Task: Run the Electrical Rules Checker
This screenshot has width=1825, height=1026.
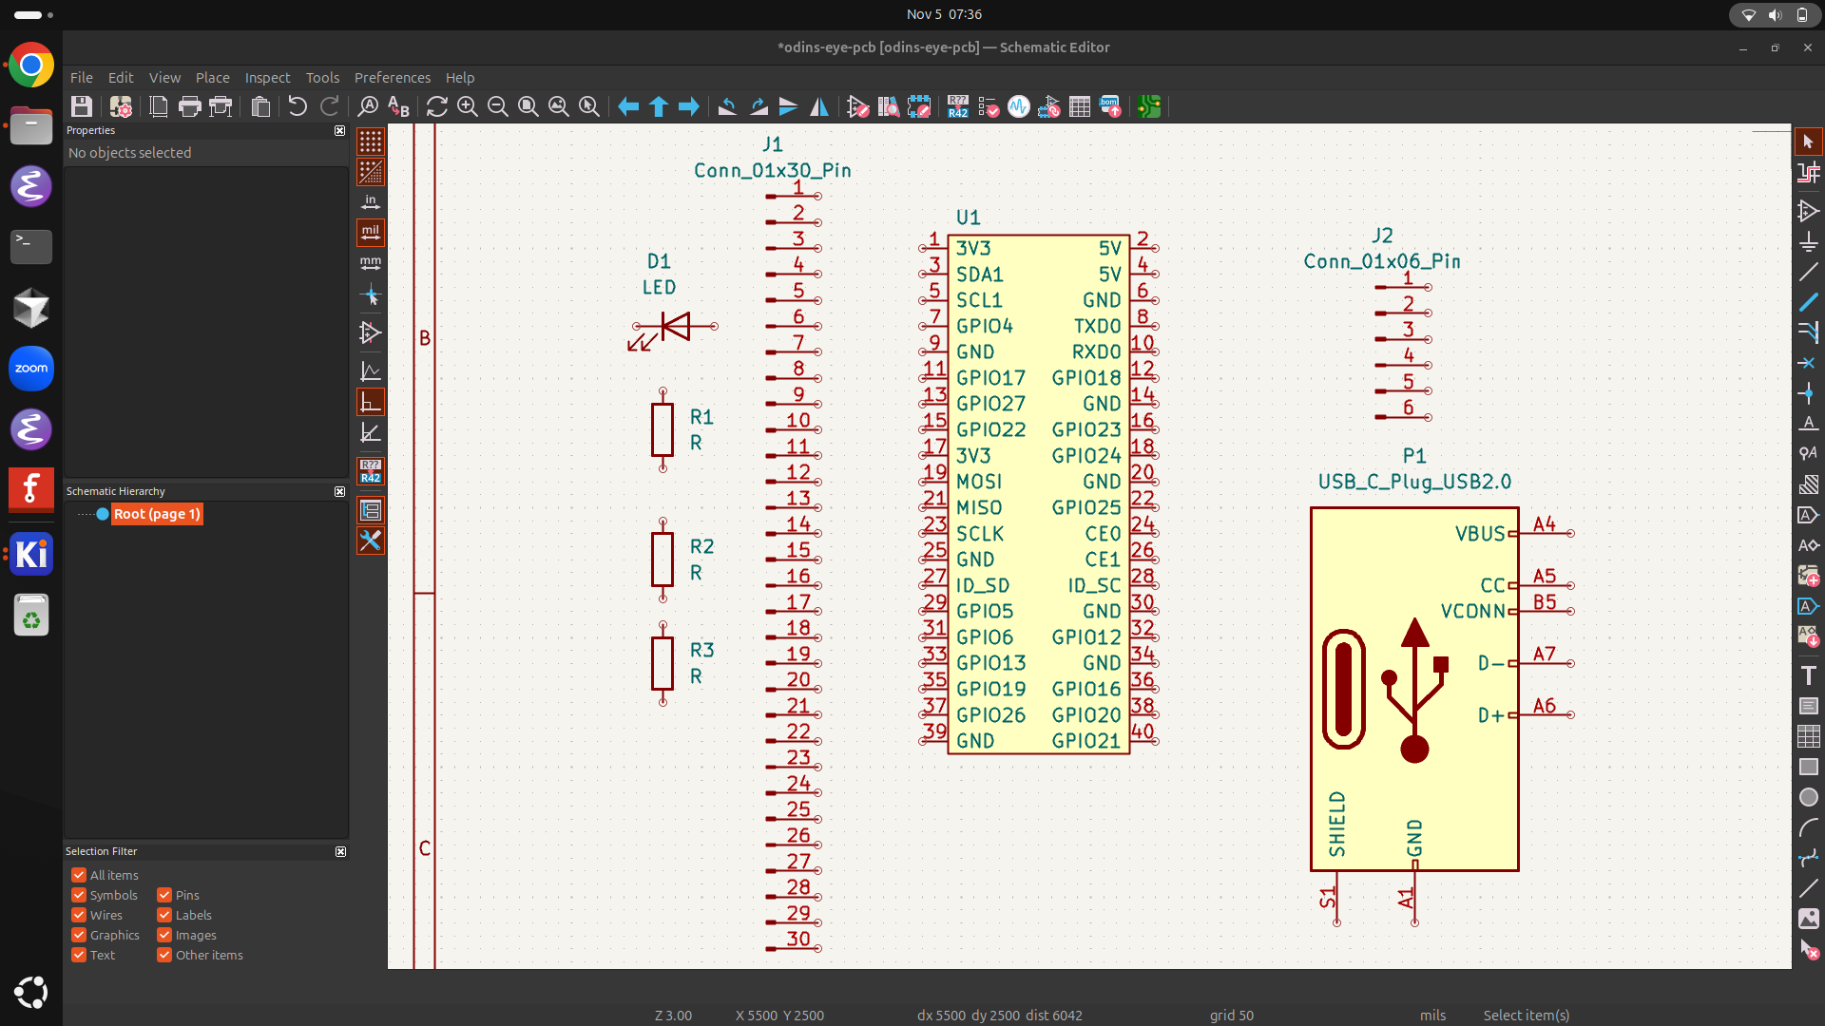Action: coord(989,106)
